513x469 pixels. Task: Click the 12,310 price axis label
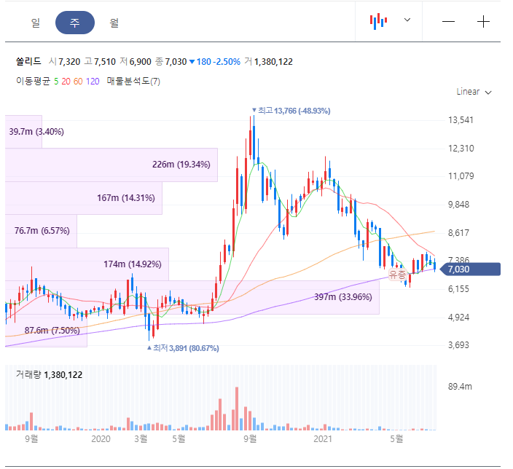coord(461,149)
